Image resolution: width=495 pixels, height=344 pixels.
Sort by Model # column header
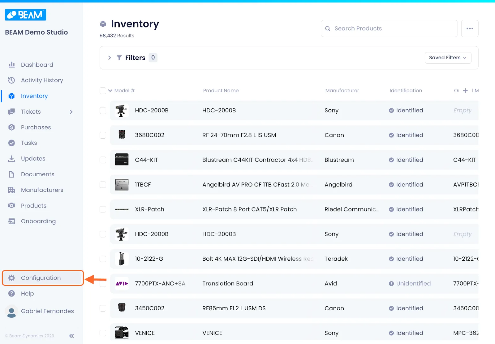124,90
